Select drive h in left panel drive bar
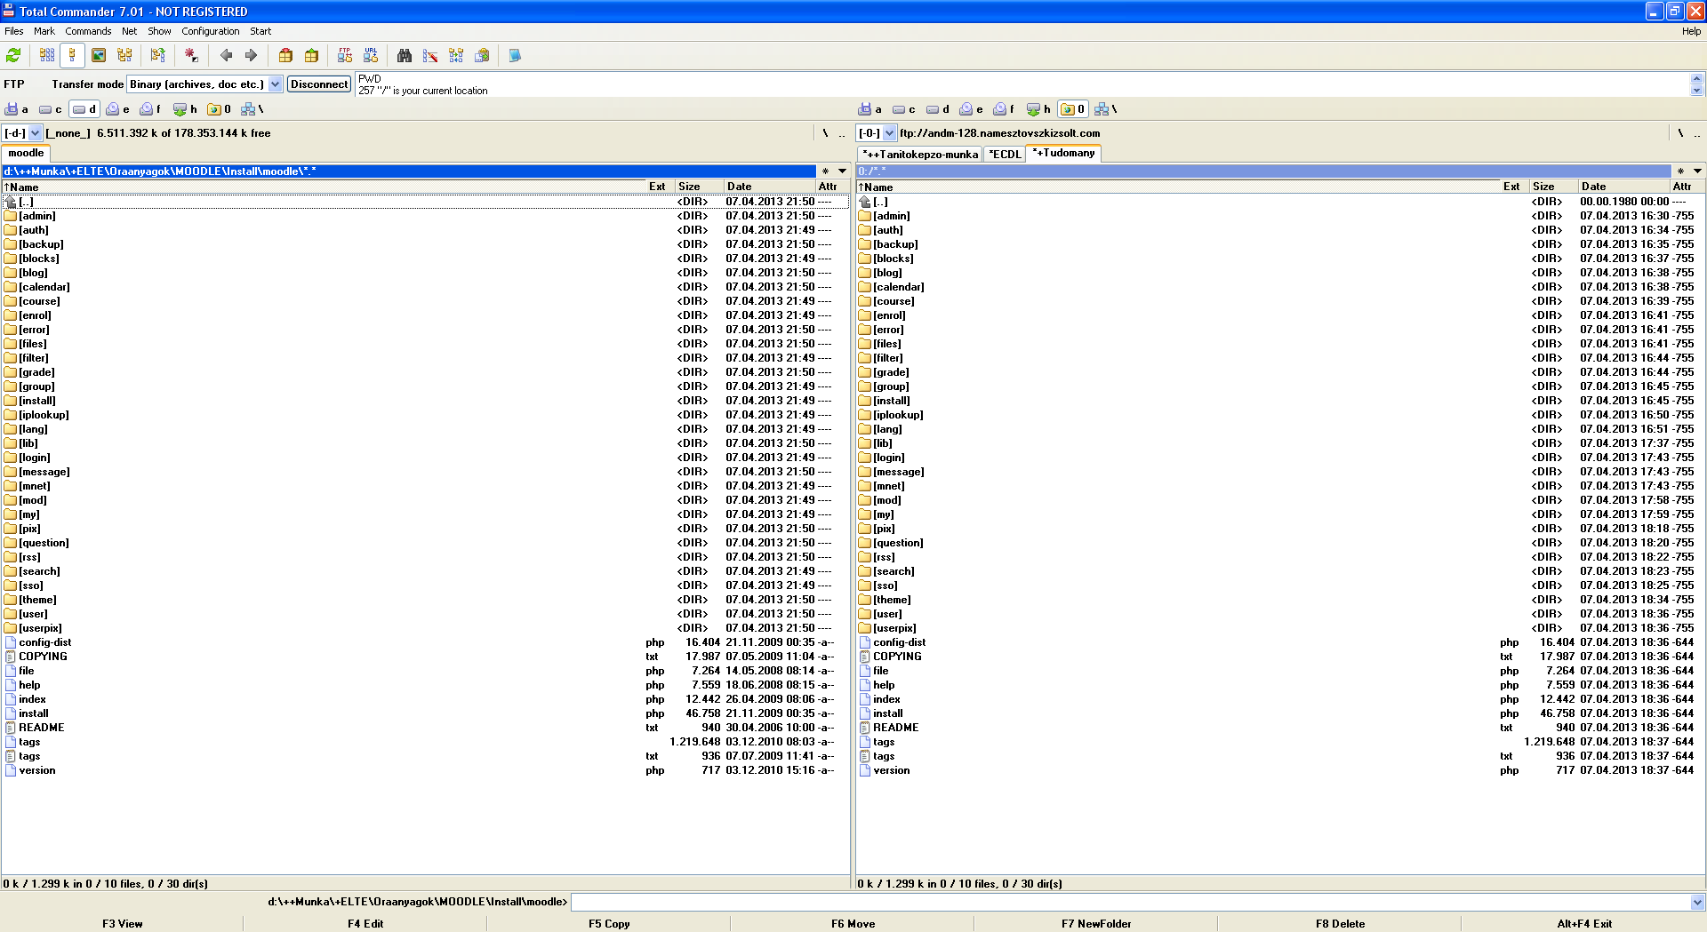Viewport: 1707px width, 932px height. click(x=186, y=109)
